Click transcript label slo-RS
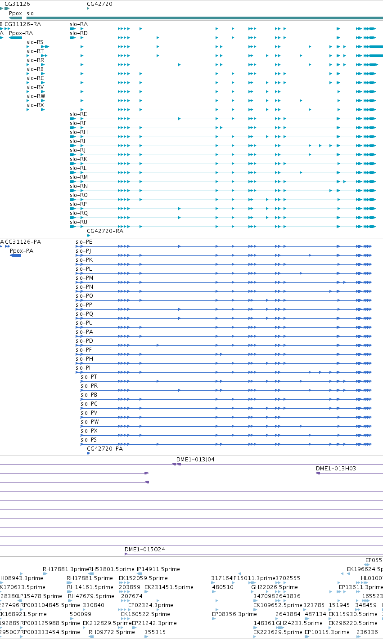 coord(35,42)
